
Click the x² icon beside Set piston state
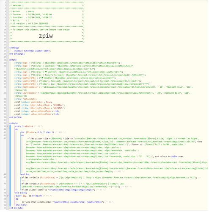click(x=22, y=190)
